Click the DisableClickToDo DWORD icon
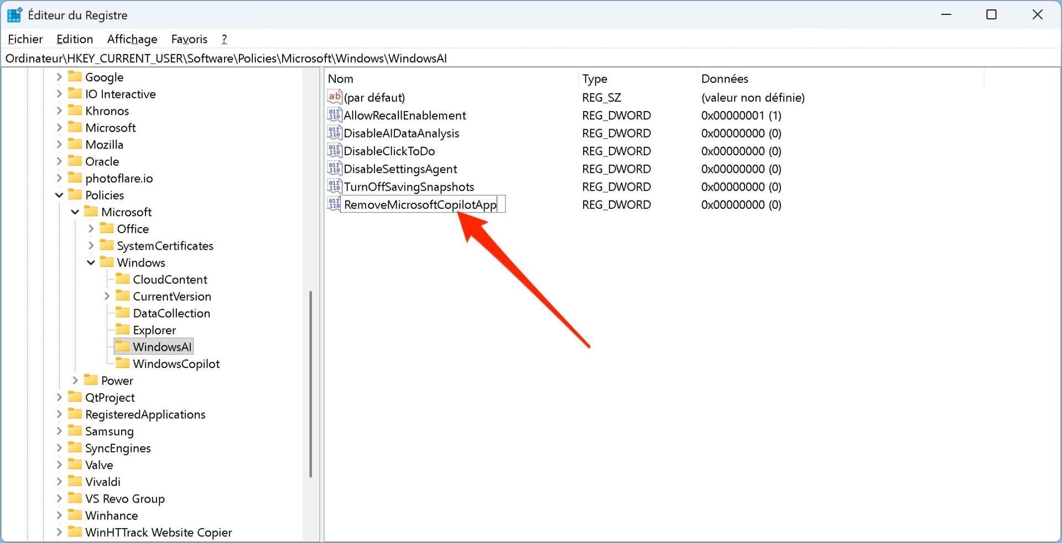1062x543 pixels. click(x=334, y=151)
